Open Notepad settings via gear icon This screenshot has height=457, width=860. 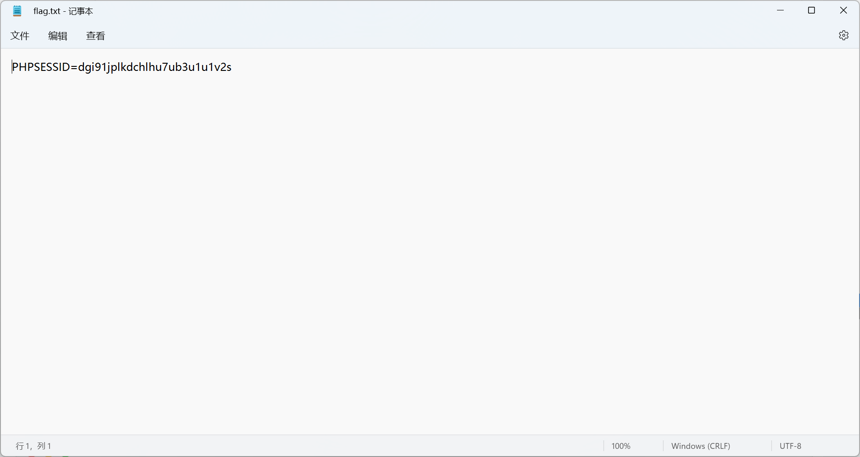click(843, 35)
